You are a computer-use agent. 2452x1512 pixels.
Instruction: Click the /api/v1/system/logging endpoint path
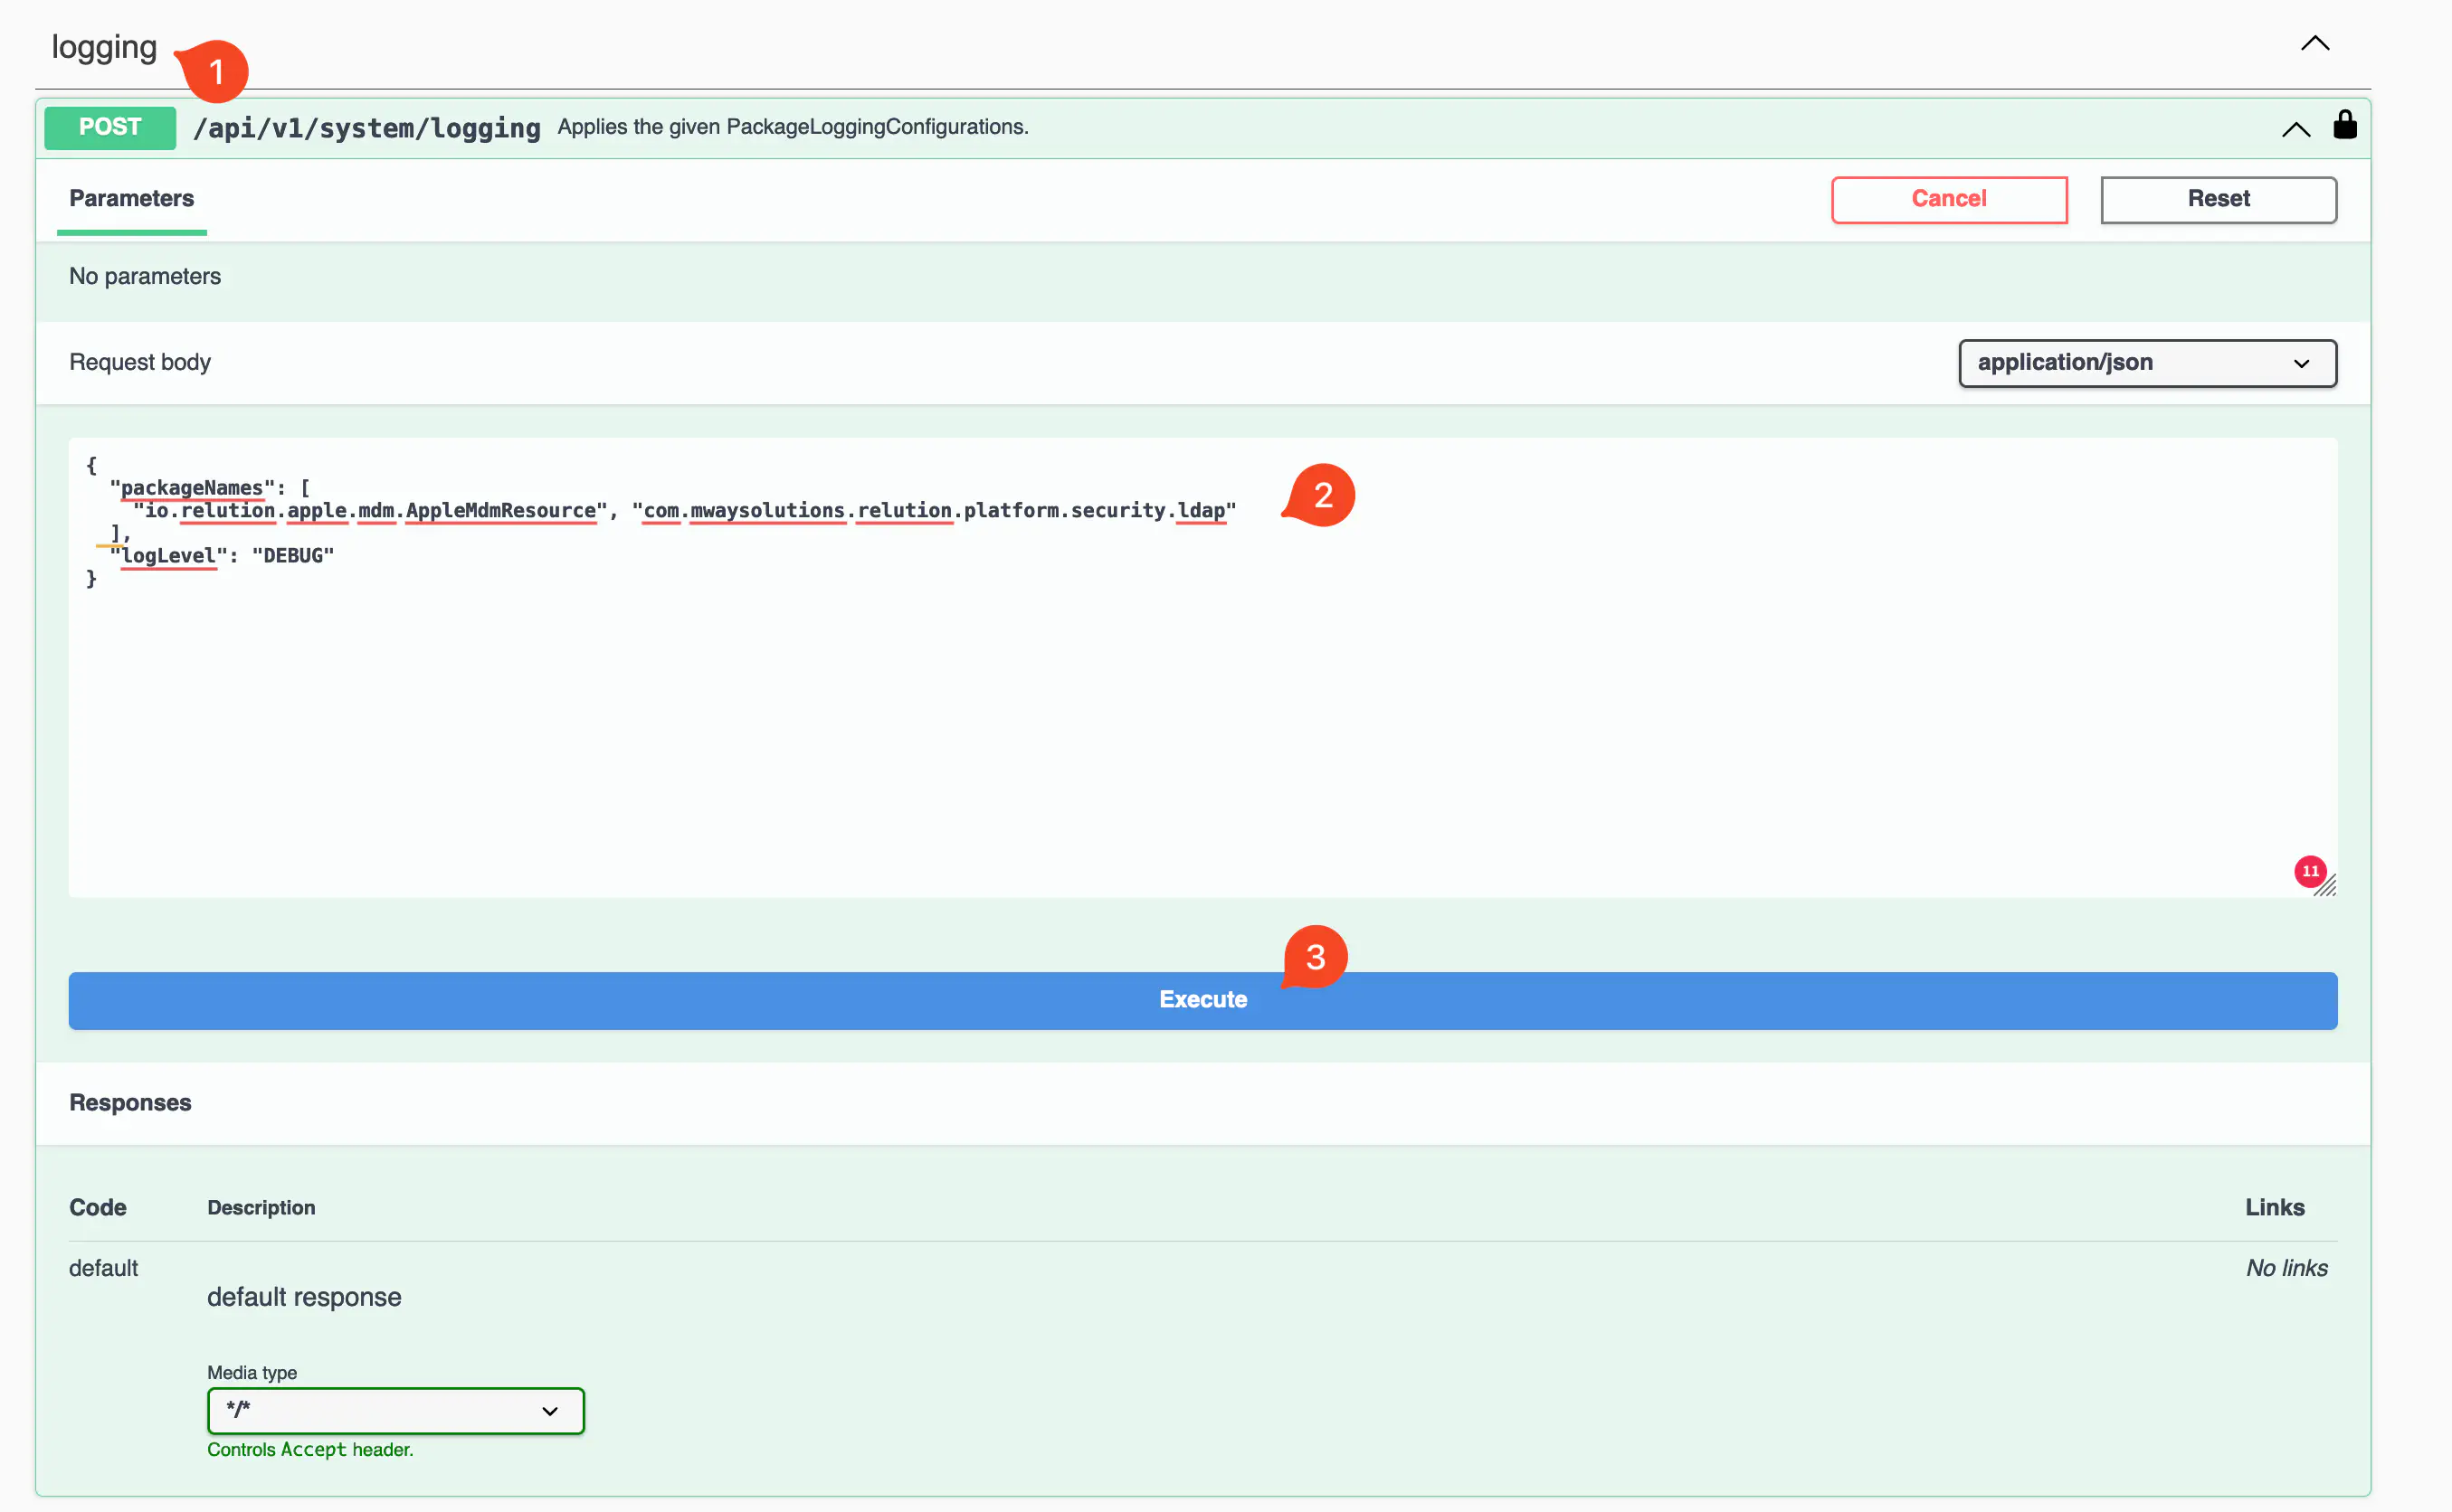tap(366, 128)
